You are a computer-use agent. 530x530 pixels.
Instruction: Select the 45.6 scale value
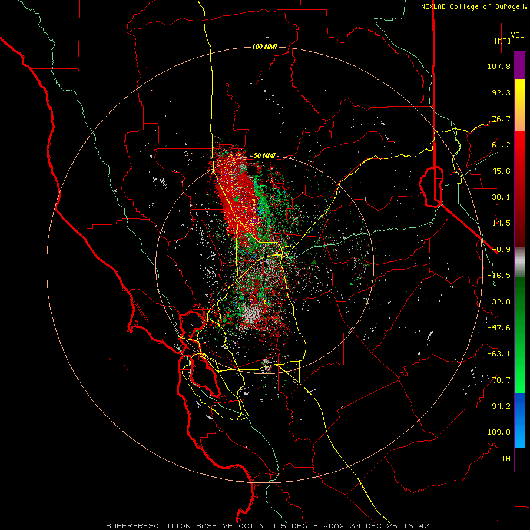(x=501, y=171)
